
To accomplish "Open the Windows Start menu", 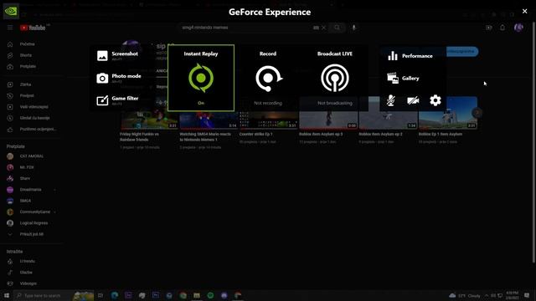I will [x=7, y=295].
